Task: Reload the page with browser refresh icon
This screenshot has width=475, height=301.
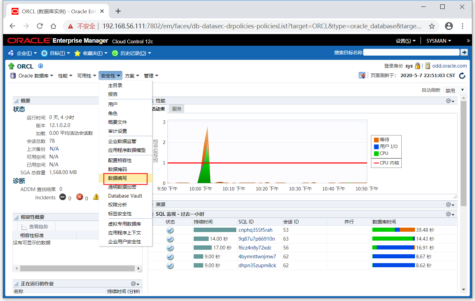Action: [40, 26]
